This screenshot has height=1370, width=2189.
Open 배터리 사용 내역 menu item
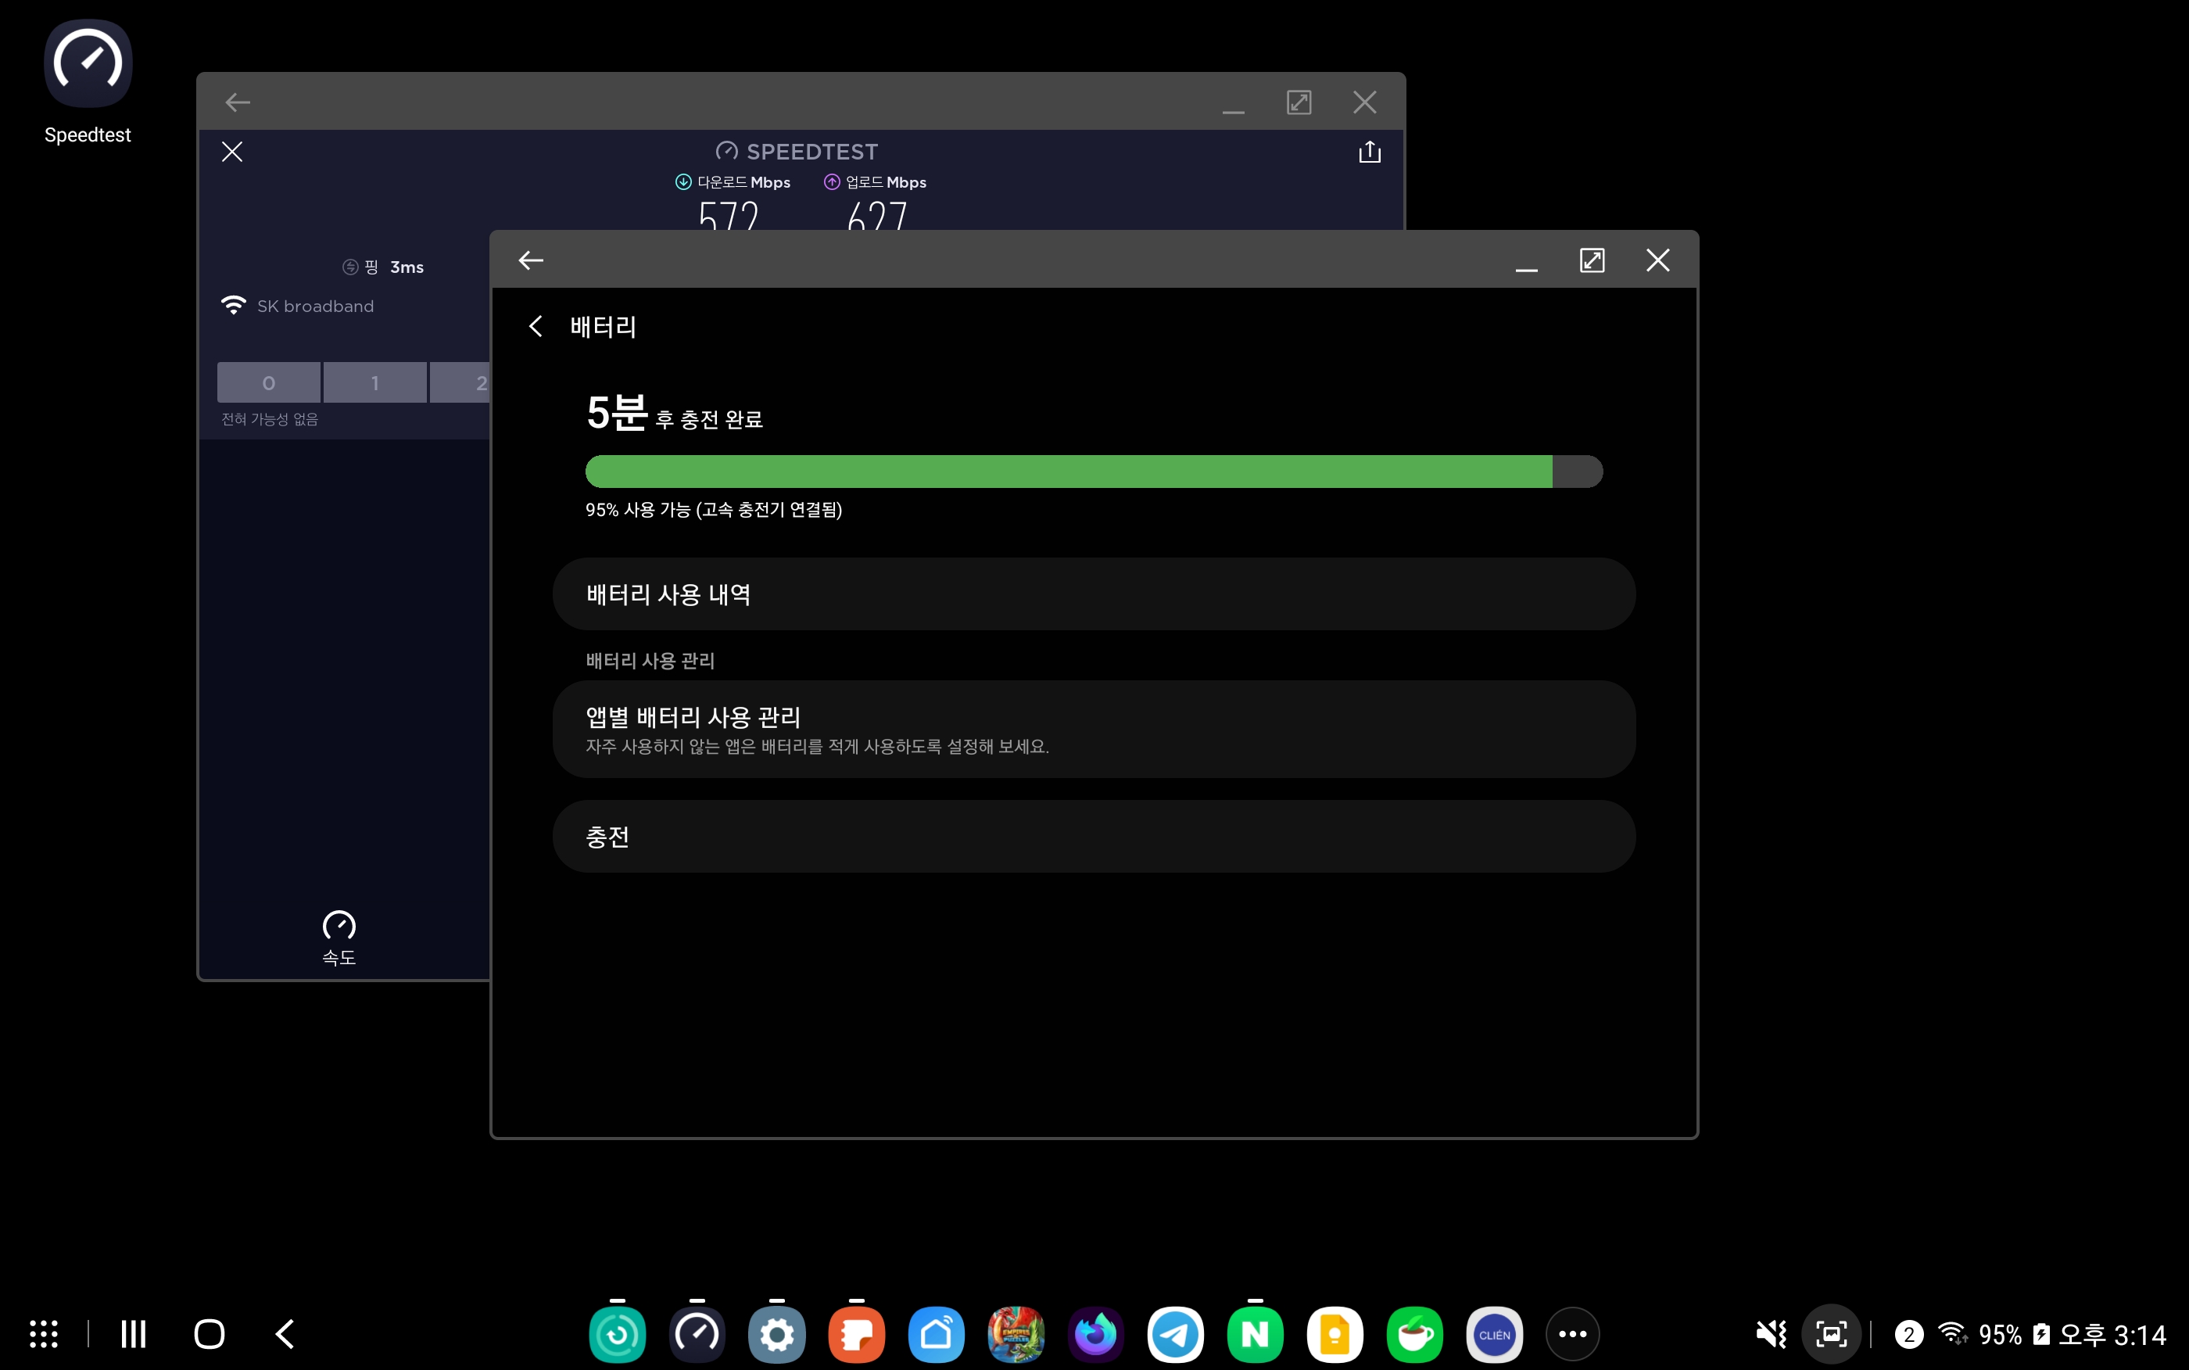click(1093, 594)
